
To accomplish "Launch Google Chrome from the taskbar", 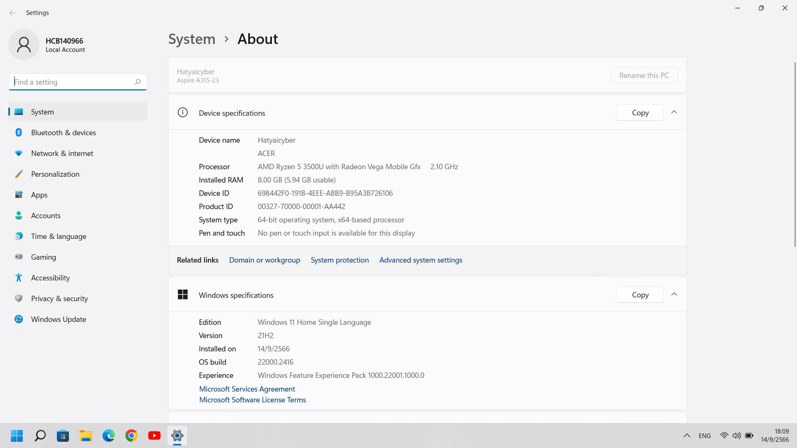I will [132, 436].
